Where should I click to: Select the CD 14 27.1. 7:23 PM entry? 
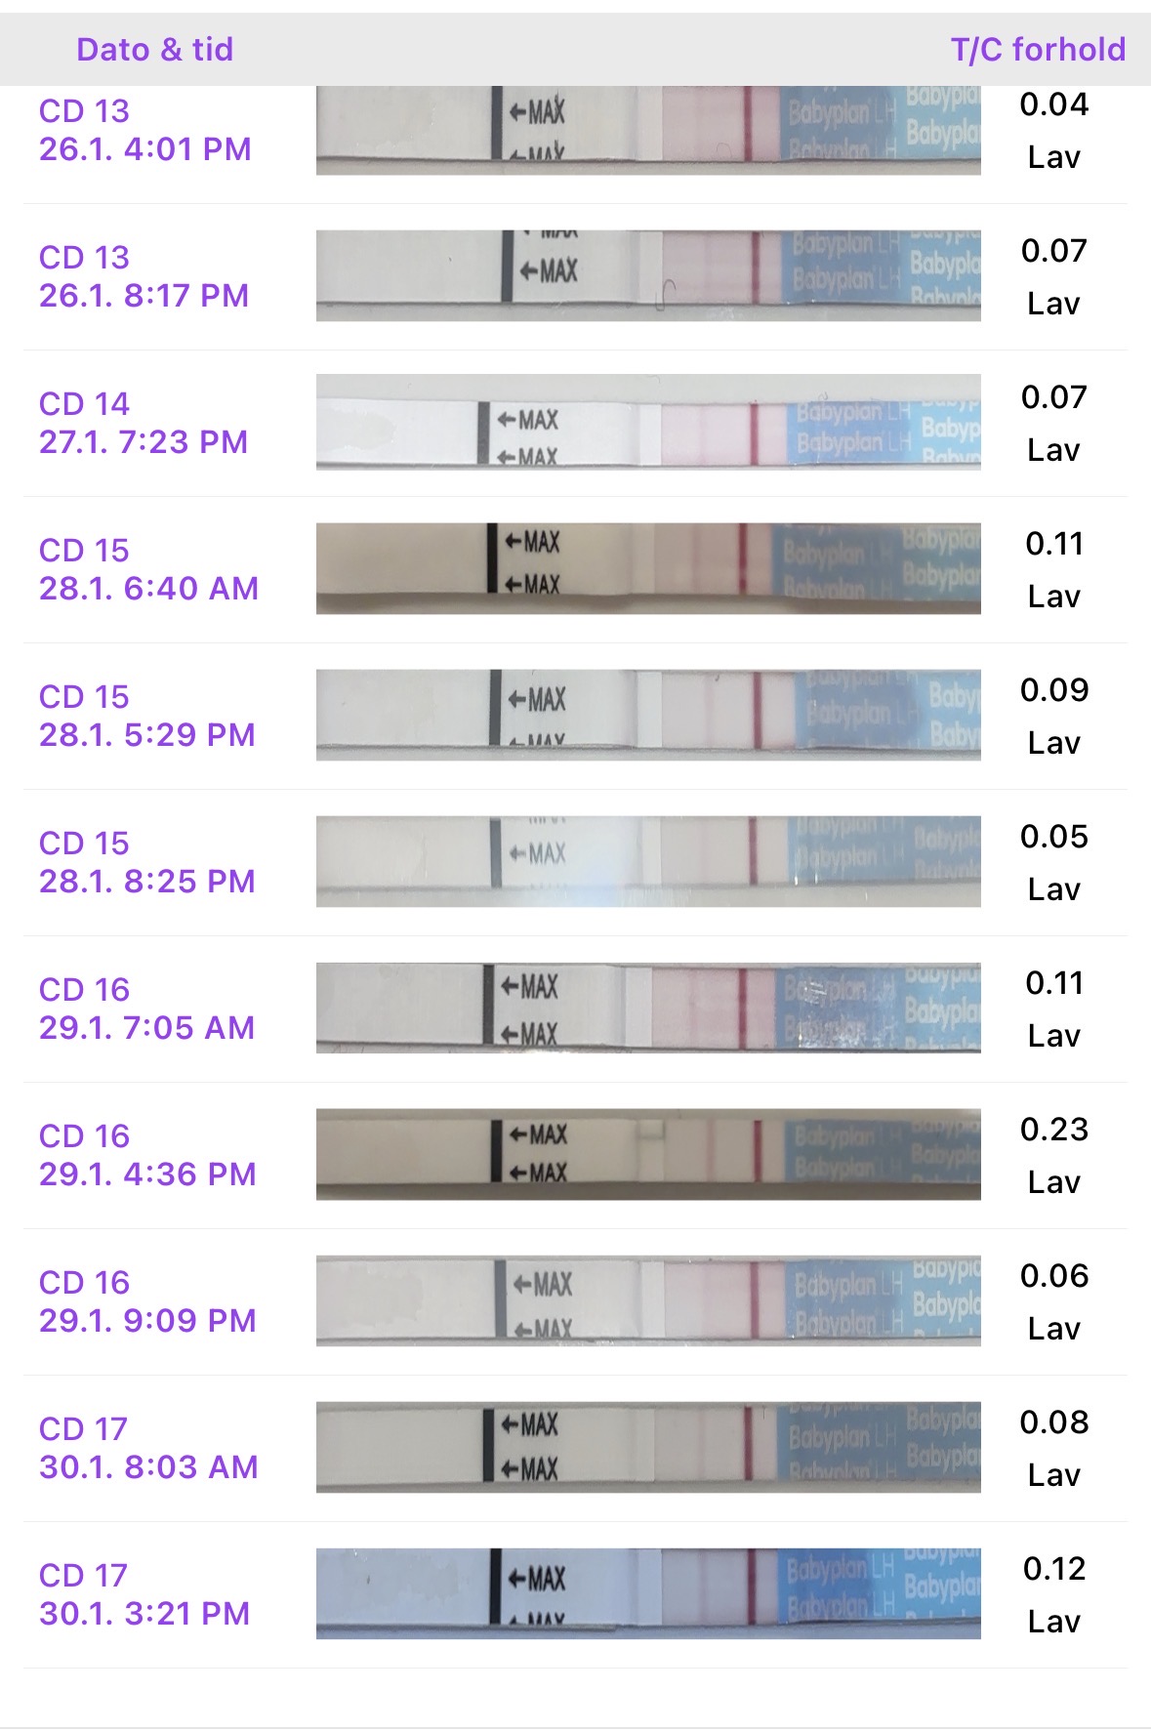(143, 423)
